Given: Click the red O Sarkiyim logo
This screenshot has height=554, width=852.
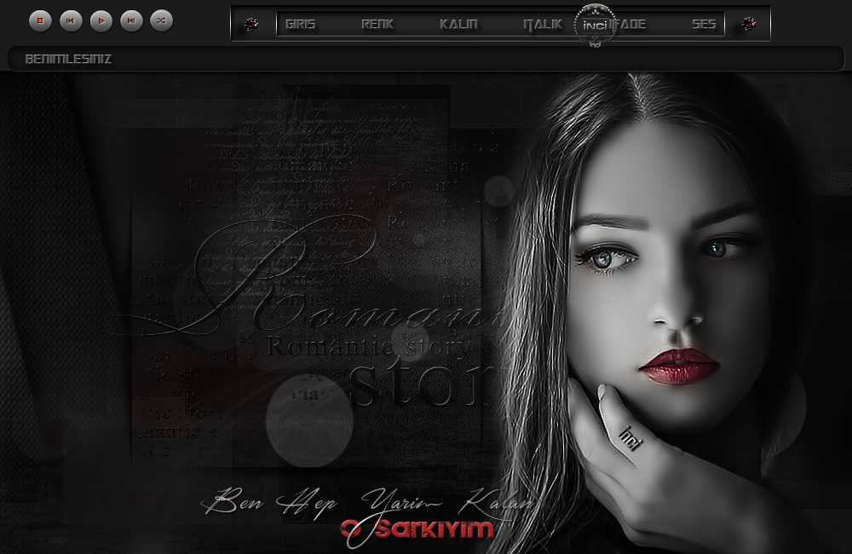Looking at the screenshot, I should click(x=417, y=528).
